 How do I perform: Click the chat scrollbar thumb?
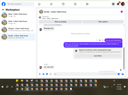(124, 58)
